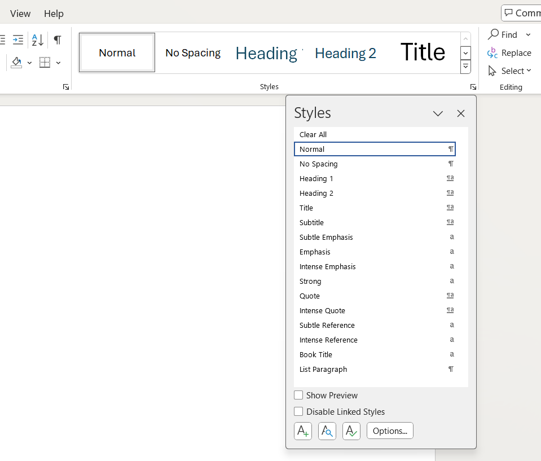Viewport: 541px width, 461px height.
Task: Click the New Style button icon
Action: pyautogui.click(x=303, y=431)
